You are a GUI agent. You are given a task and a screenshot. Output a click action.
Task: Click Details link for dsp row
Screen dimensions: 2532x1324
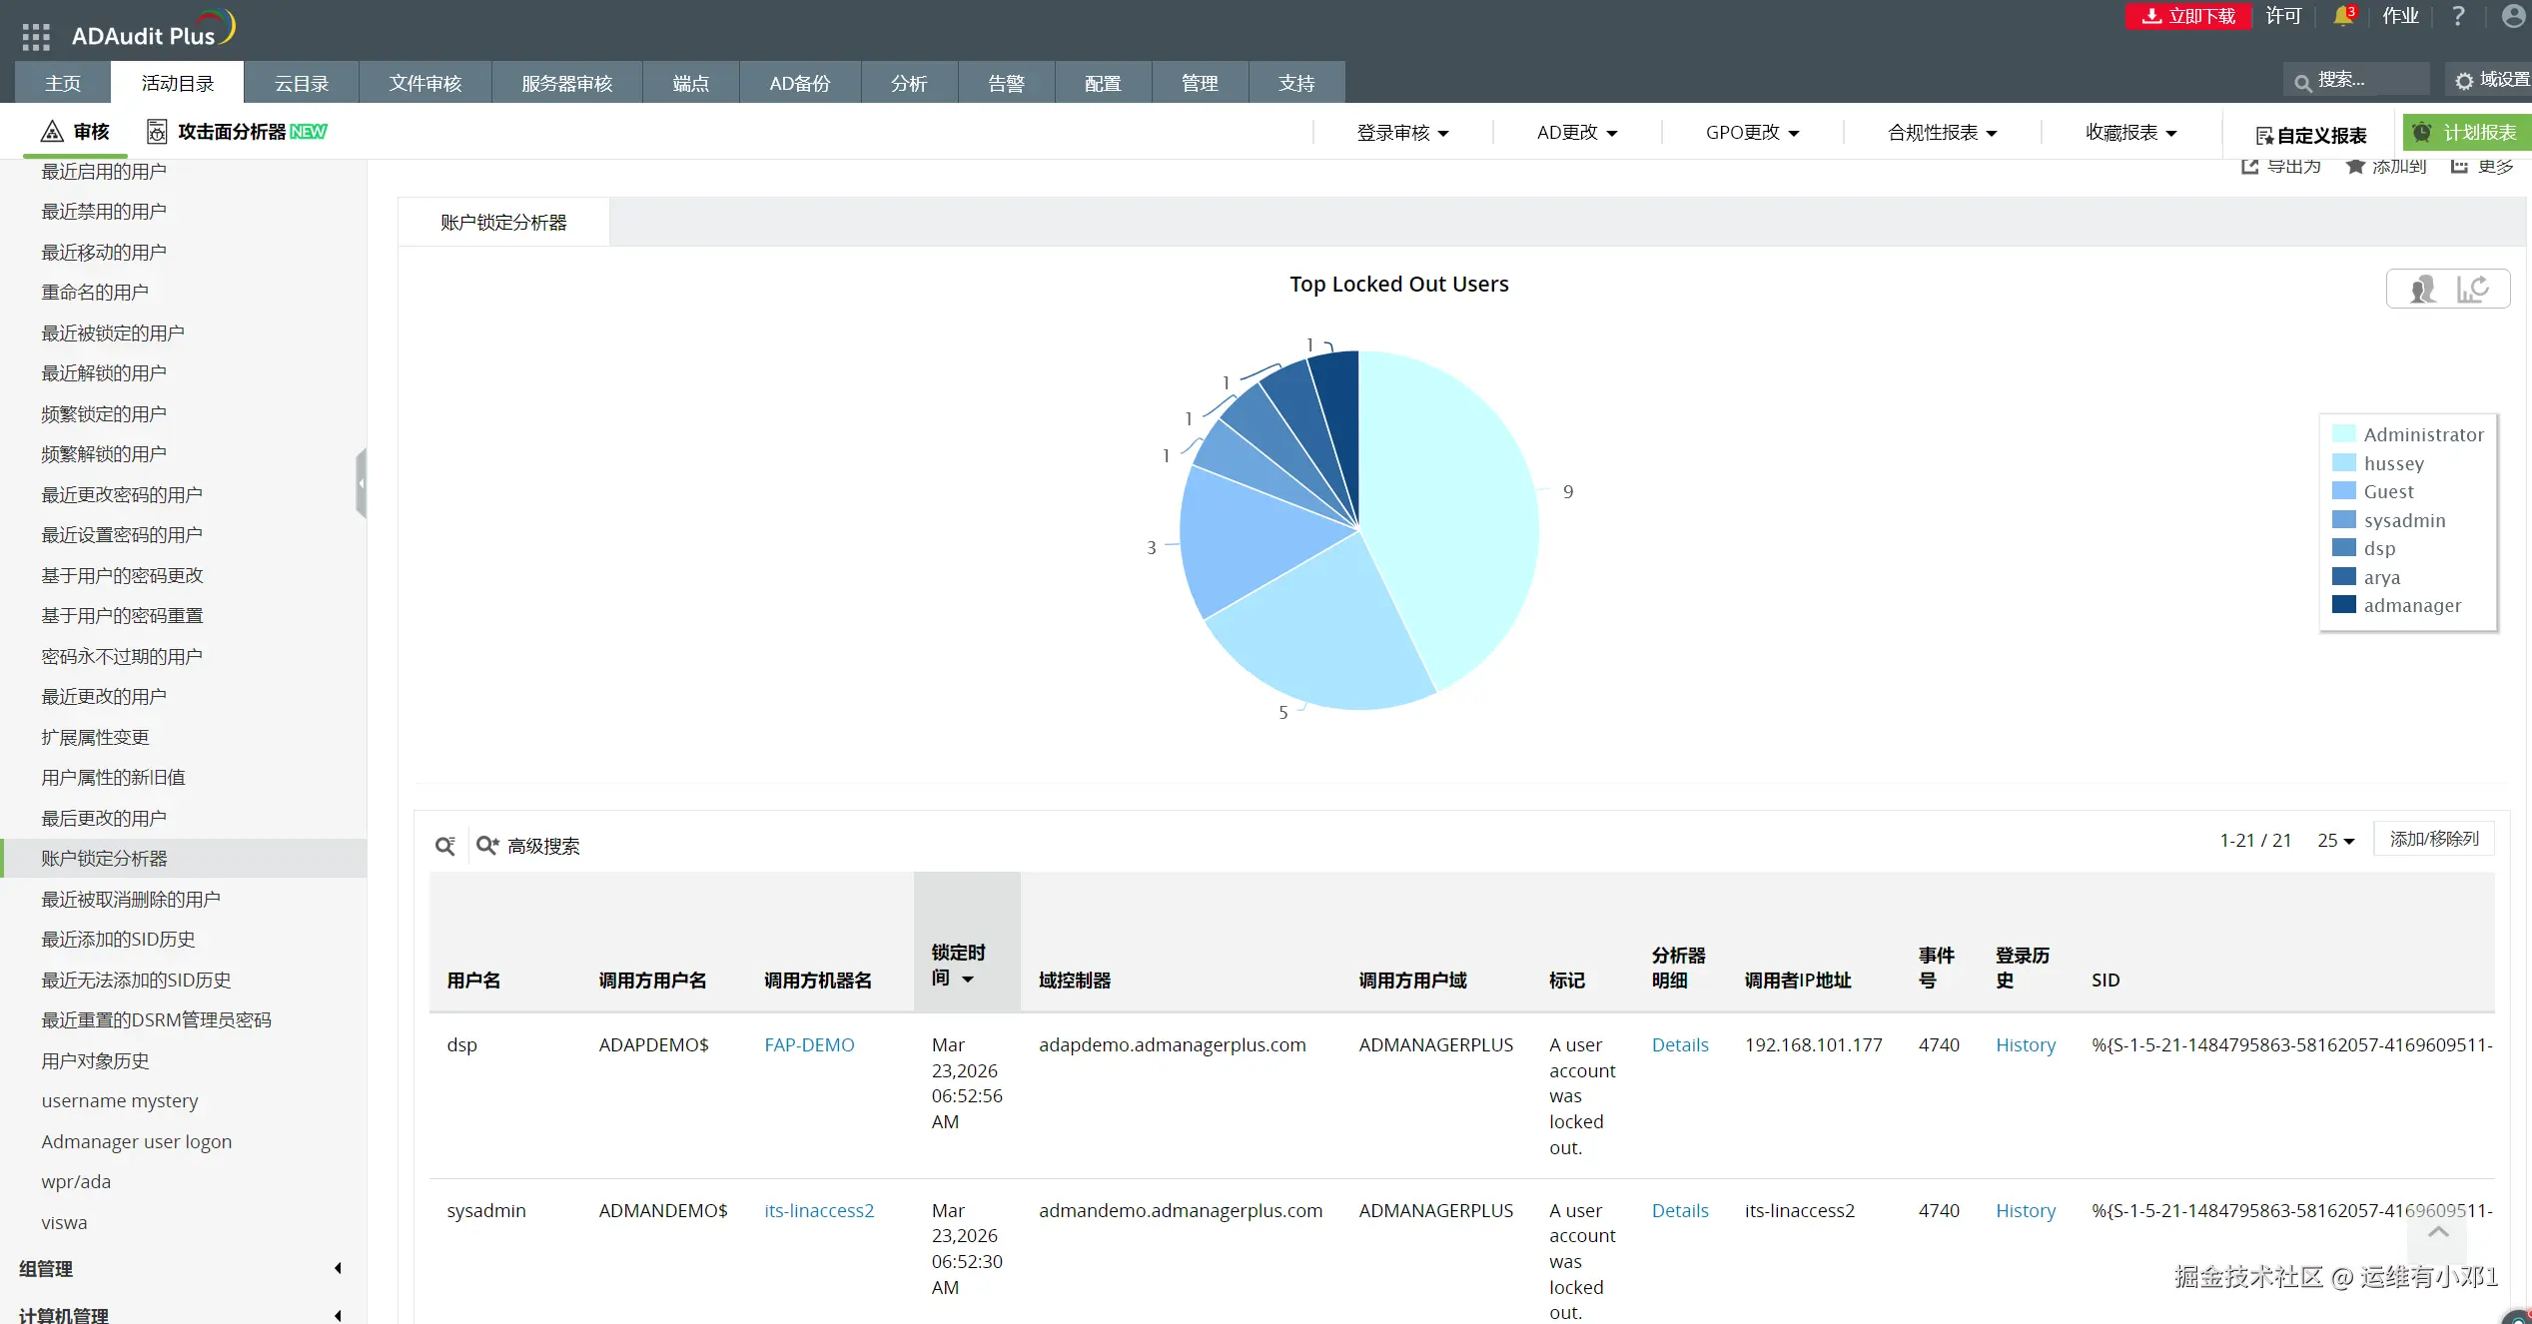(x=1679, y=1044)
